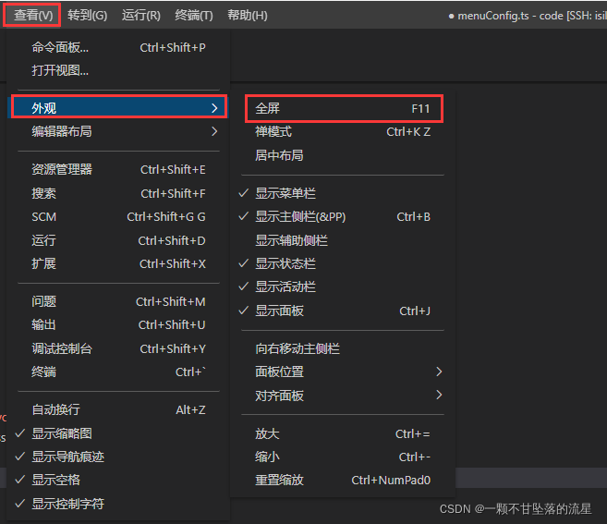Toggle 显示菜单栏 option

[343, 193]
